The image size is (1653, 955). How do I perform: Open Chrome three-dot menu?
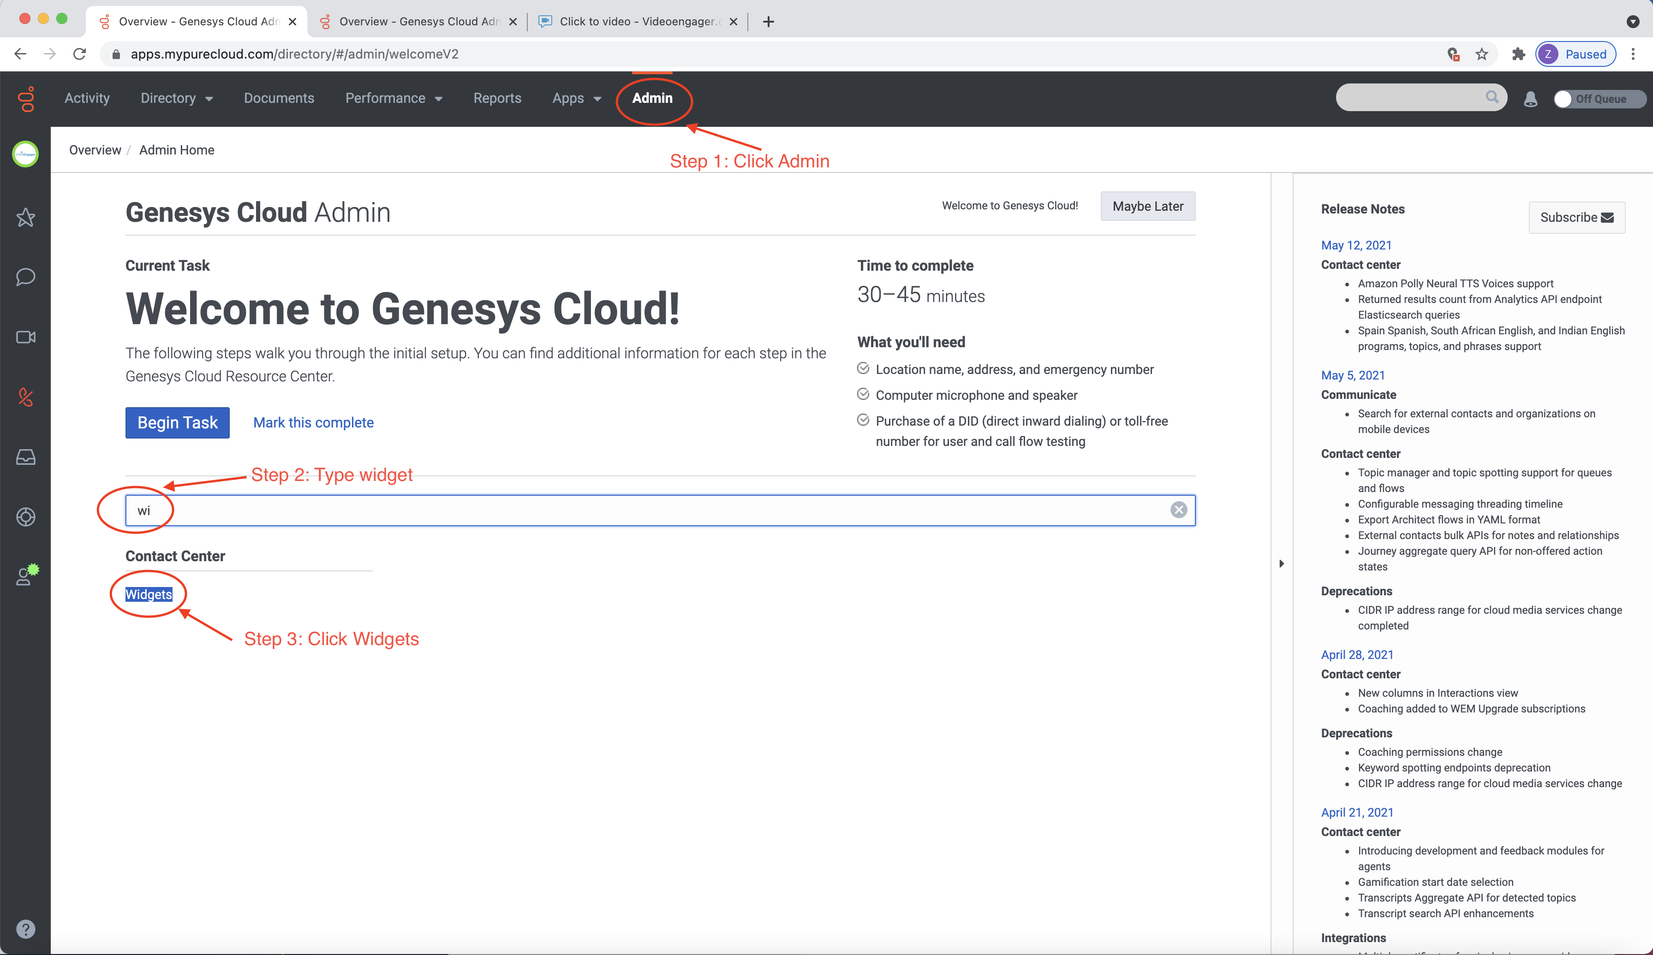pos(1633,54)
